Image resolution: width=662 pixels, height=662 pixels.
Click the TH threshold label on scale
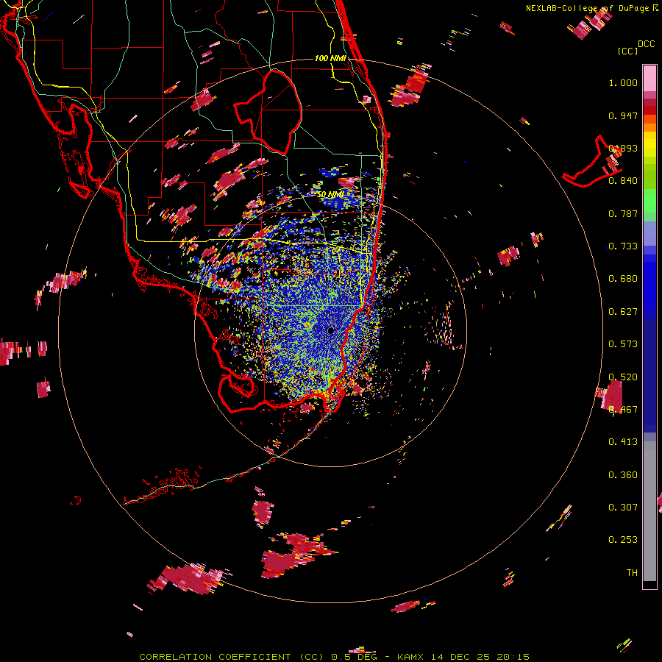pos(632,573)
